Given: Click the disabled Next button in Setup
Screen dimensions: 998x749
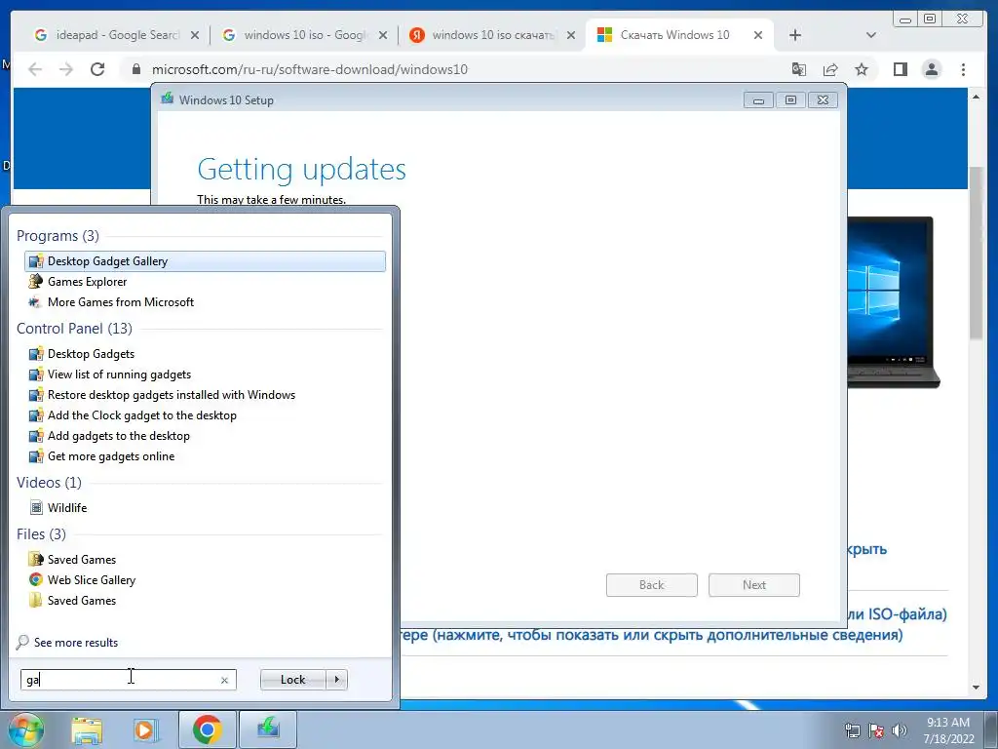Looking at the screenshot, I should point(754,585).
